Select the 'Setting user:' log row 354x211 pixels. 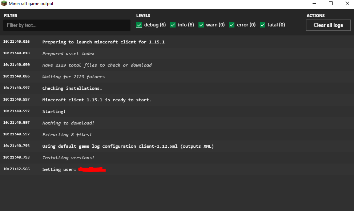tap(59, 169)
